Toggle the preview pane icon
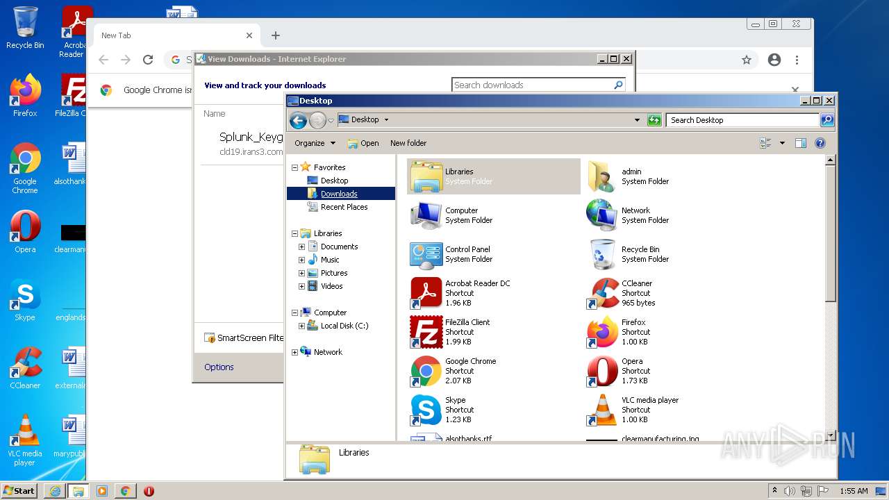 pos(800,143)
